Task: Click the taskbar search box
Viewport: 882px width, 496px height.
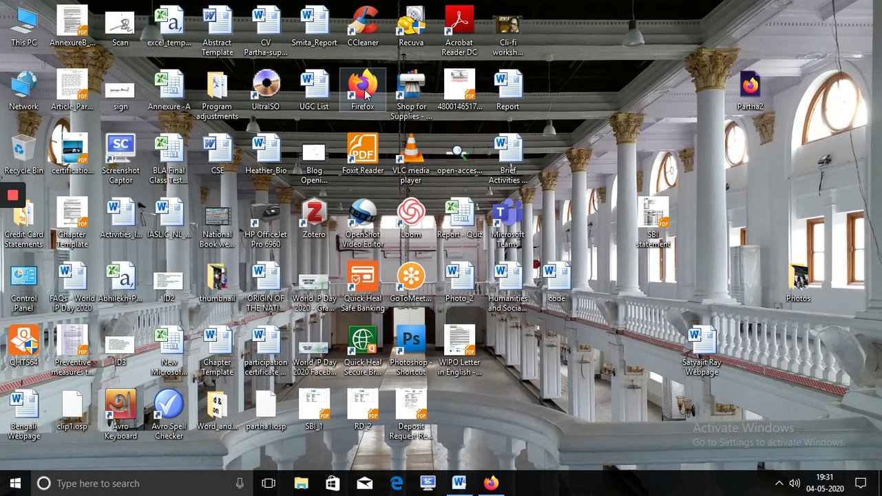Action: coord(143,484)
